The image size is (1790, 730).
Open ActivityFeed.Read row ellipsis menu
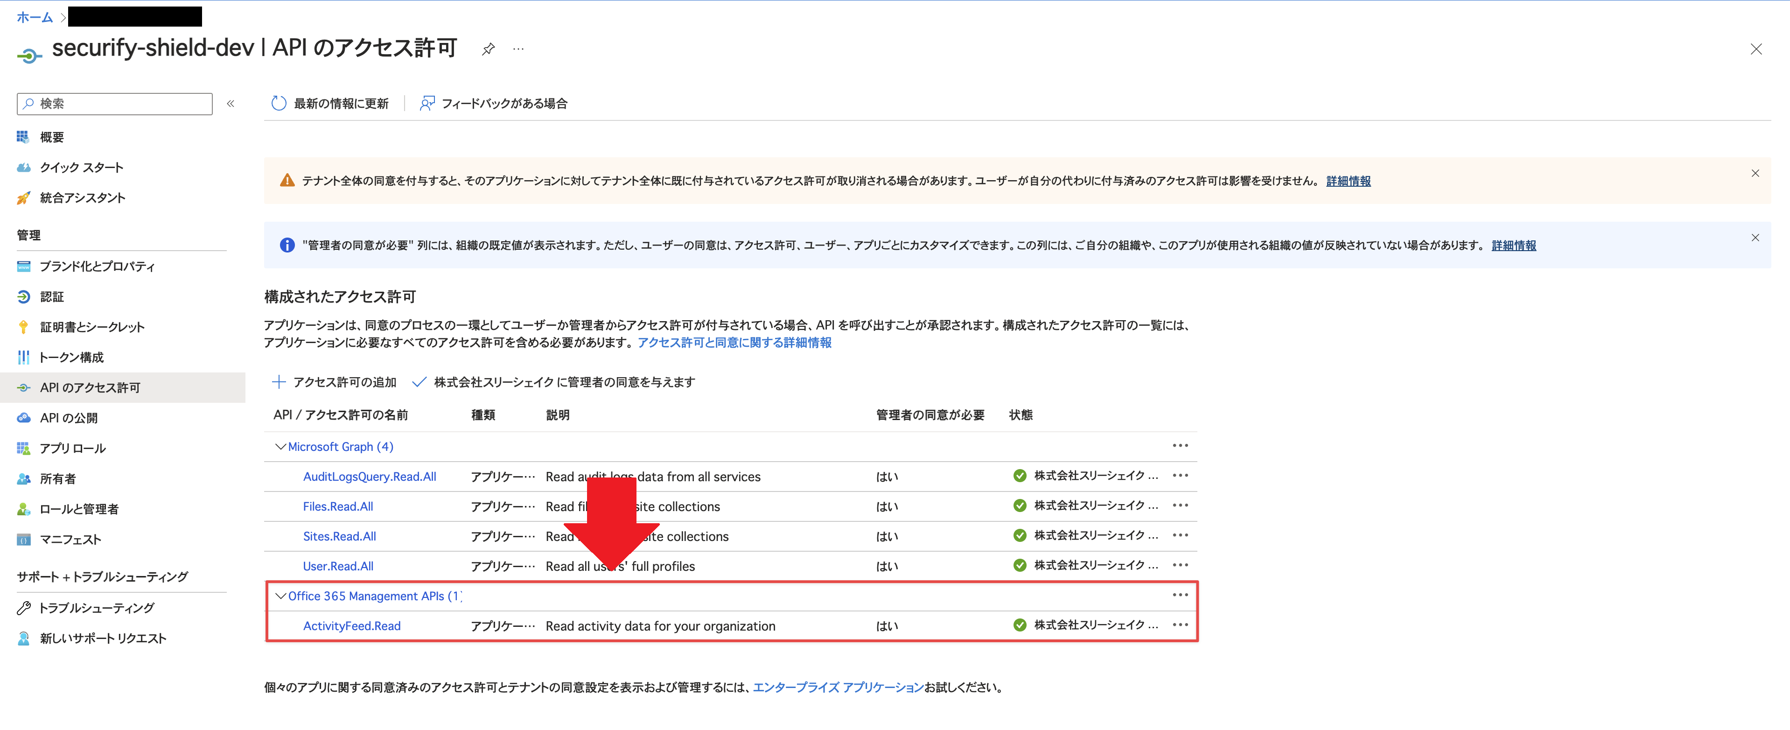click(1180, 625)
